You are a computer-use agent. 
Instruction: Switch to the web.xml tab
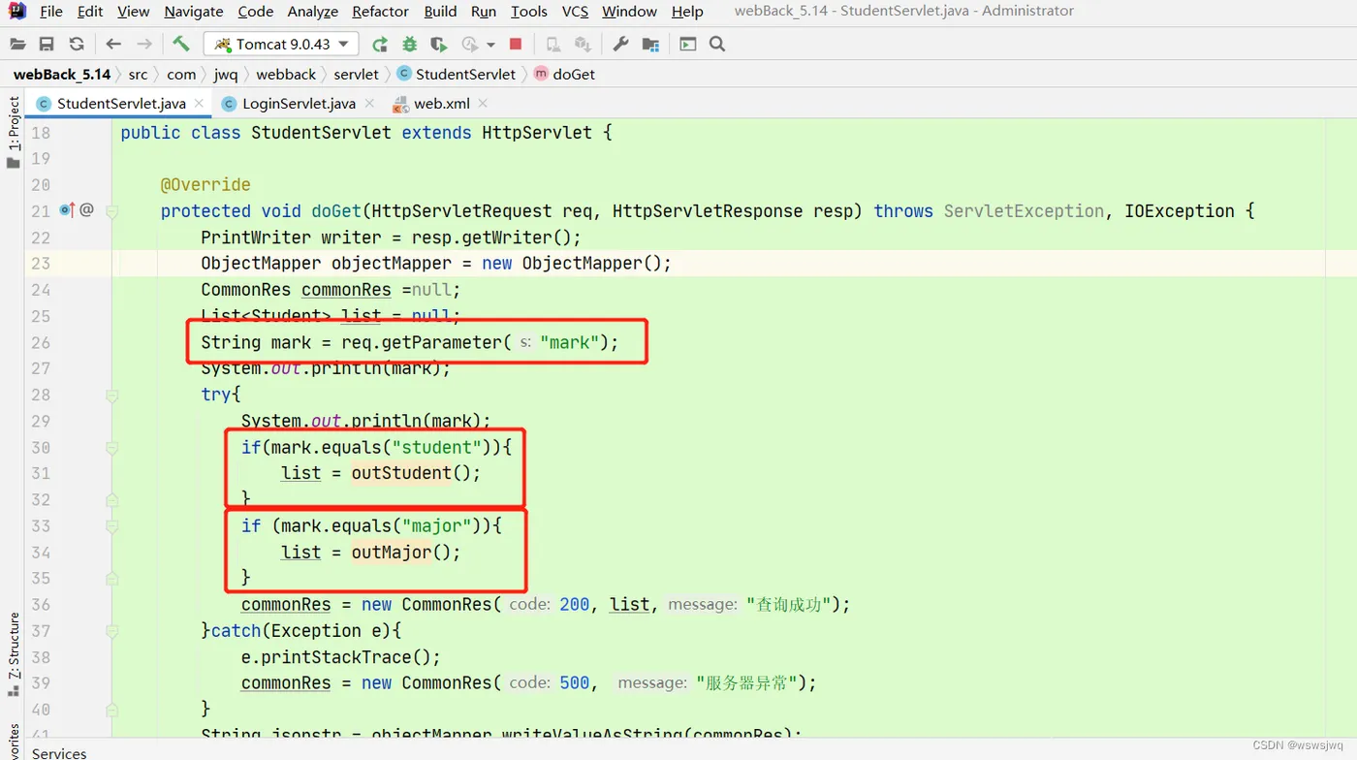[x=442, y=103]
